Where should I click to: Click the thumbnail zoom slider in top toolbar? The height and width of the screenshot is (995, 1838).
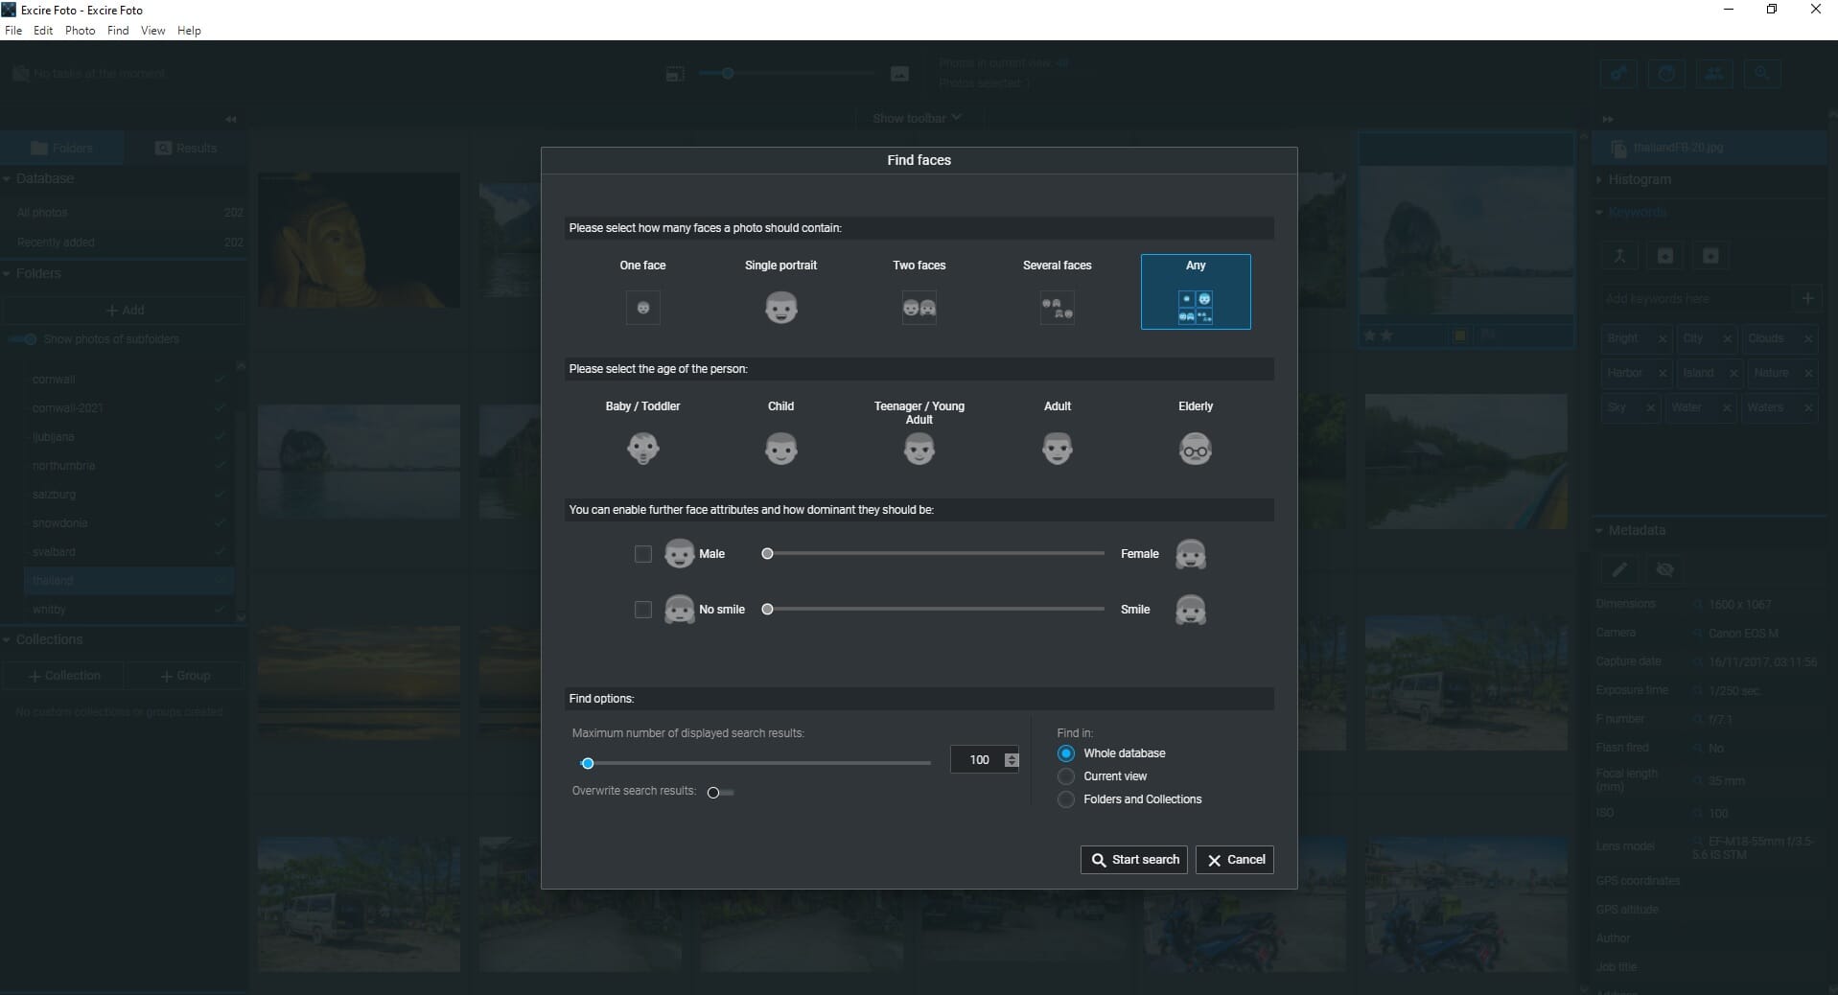pyautogui.click(x=786, y=74)
